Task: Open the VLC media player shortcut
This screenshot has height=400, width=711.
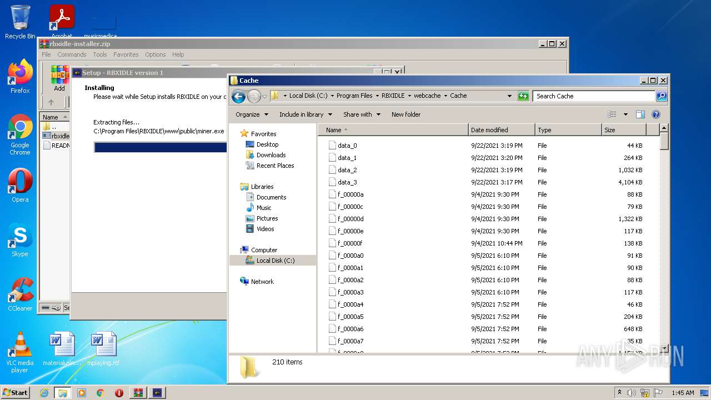Action: [x=20, y=352]
